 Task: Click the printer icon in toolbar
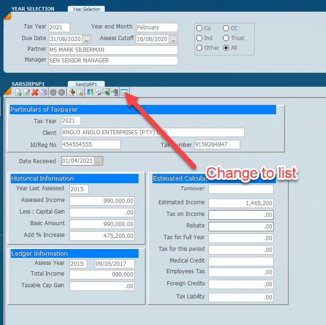click(98, 92)
